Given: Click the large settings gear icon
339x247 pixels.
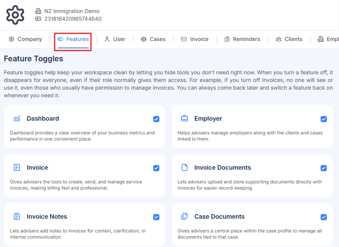Looking at the screenshot, I should pyautogui.click(x=15, y=15).
